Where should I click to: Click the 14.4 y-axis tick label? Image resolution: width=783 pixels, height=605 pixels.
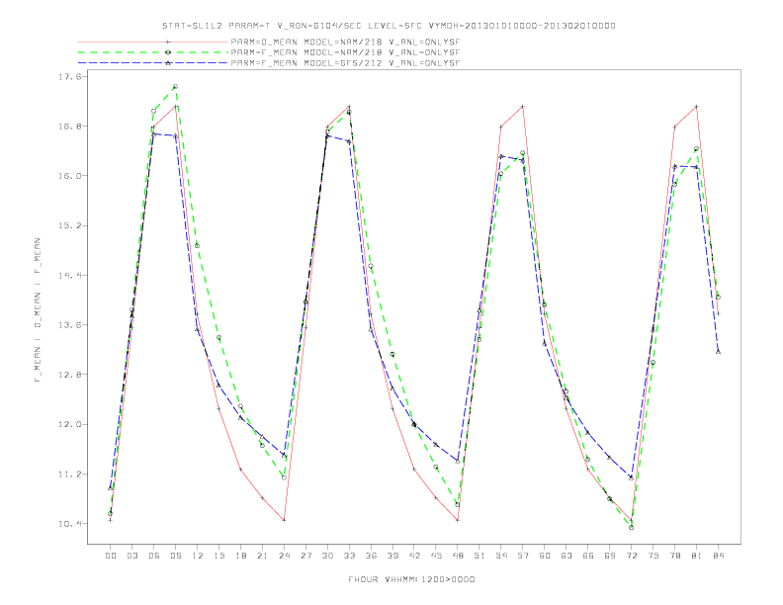69,275
